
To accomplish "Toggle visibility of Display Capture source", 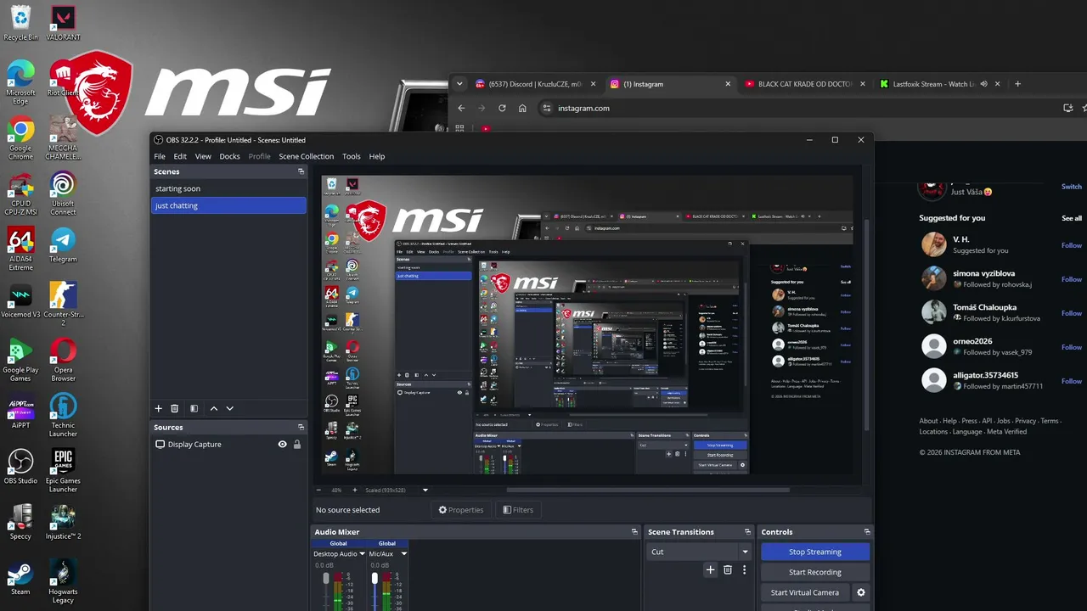I will pyautogui.click(x=283, y=445).
